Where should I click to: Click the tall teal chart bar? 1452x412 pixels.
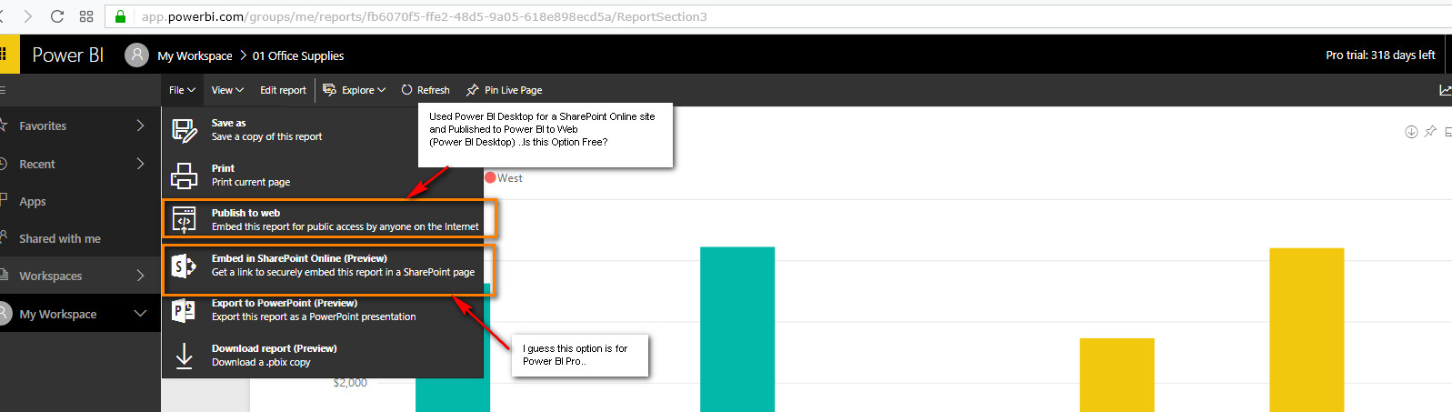[737, 329]
